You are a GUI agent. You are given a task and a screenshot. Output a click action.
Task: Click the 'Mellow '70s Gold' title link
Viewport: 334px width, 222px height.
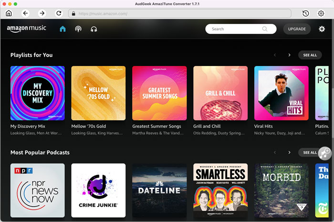click(x=89, y=126)
